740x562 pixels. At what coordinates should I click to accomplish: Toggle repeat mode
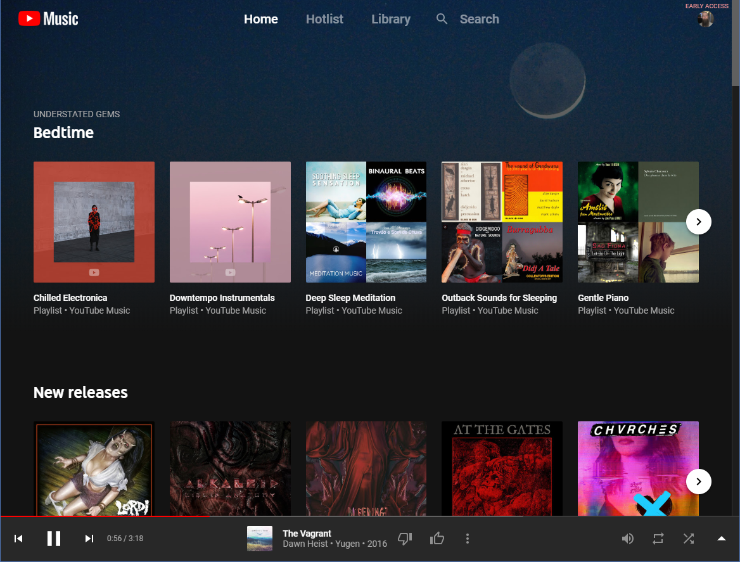658,539
